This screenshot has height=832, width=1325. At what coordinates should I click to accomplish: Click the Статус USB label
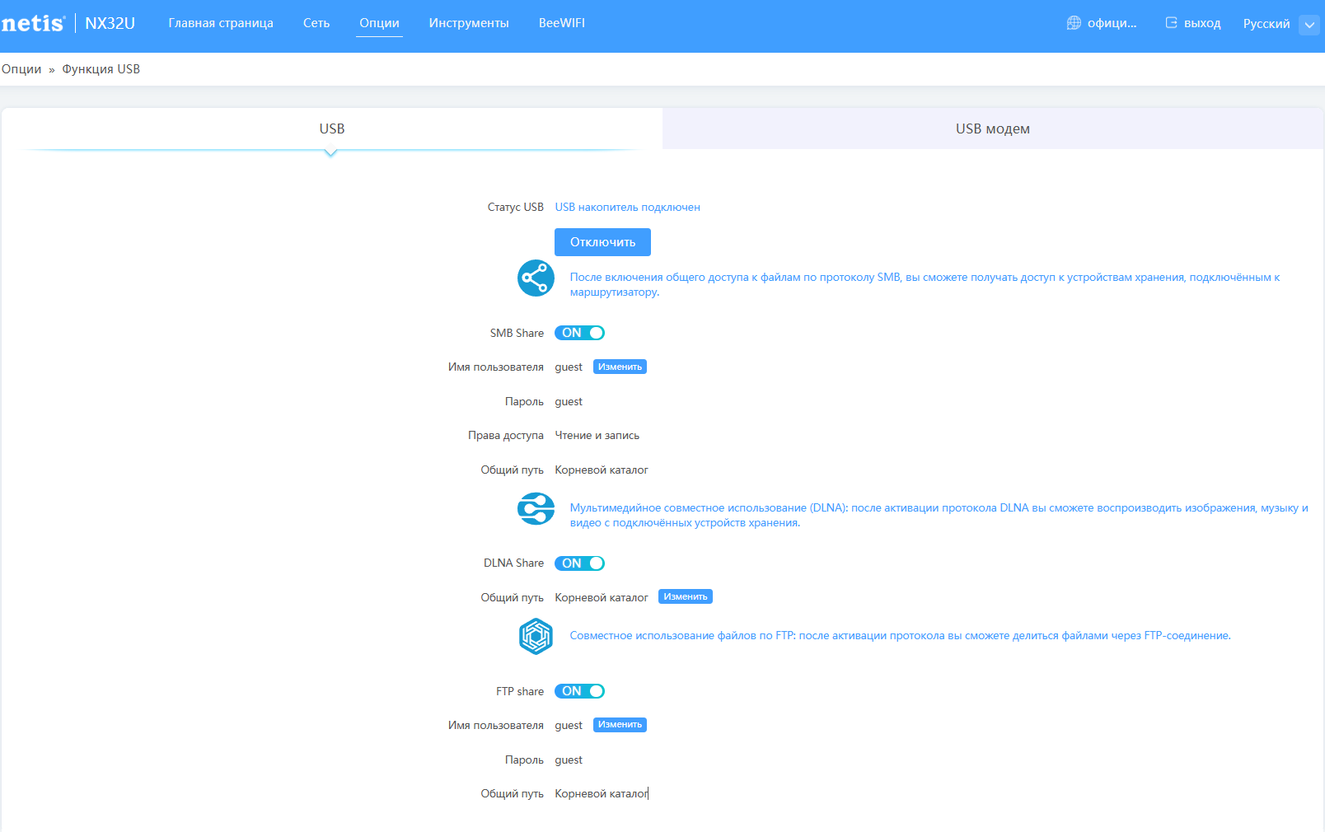click(x=515, y=207)
